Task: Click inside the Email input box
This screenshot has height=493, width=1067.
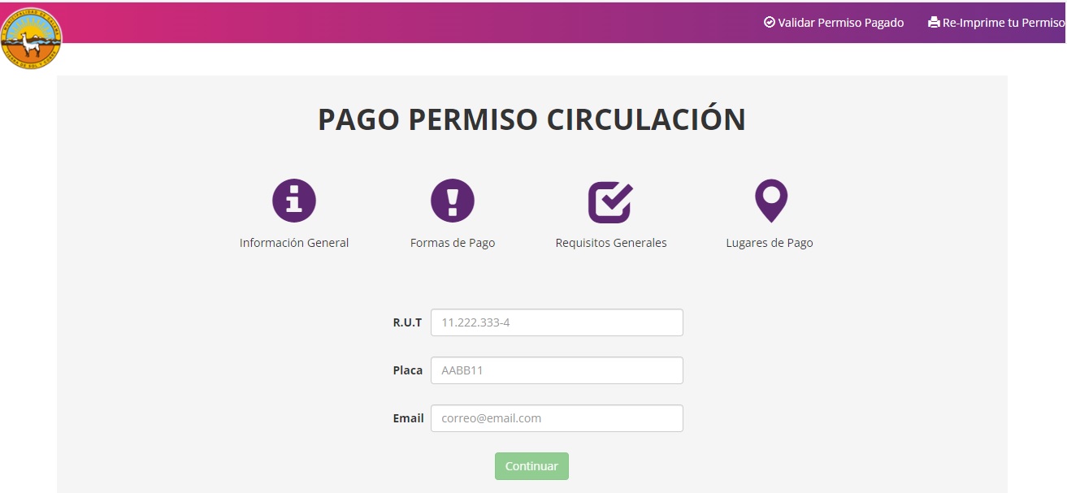Action: tap(557, 417)
